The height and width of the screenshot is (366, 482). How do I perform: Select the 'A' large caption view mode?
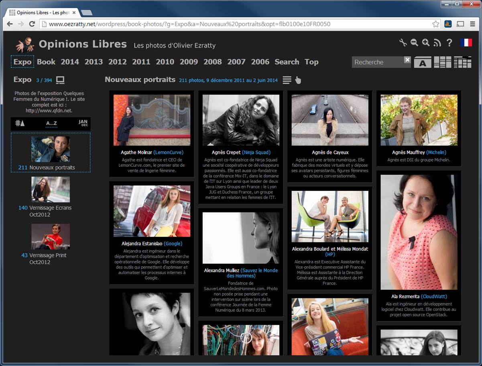(423, 63)
